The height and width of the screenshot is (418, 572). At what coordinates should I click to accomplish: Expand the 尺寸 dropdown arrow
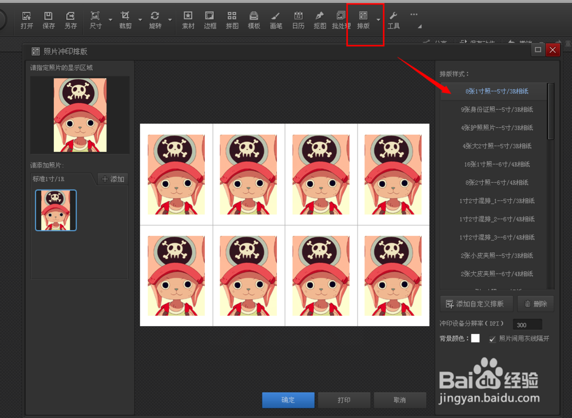[x=110, y=19]
